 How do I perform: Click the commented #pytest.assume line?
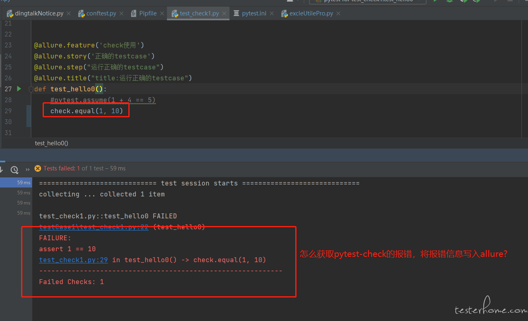pos(103,100)
